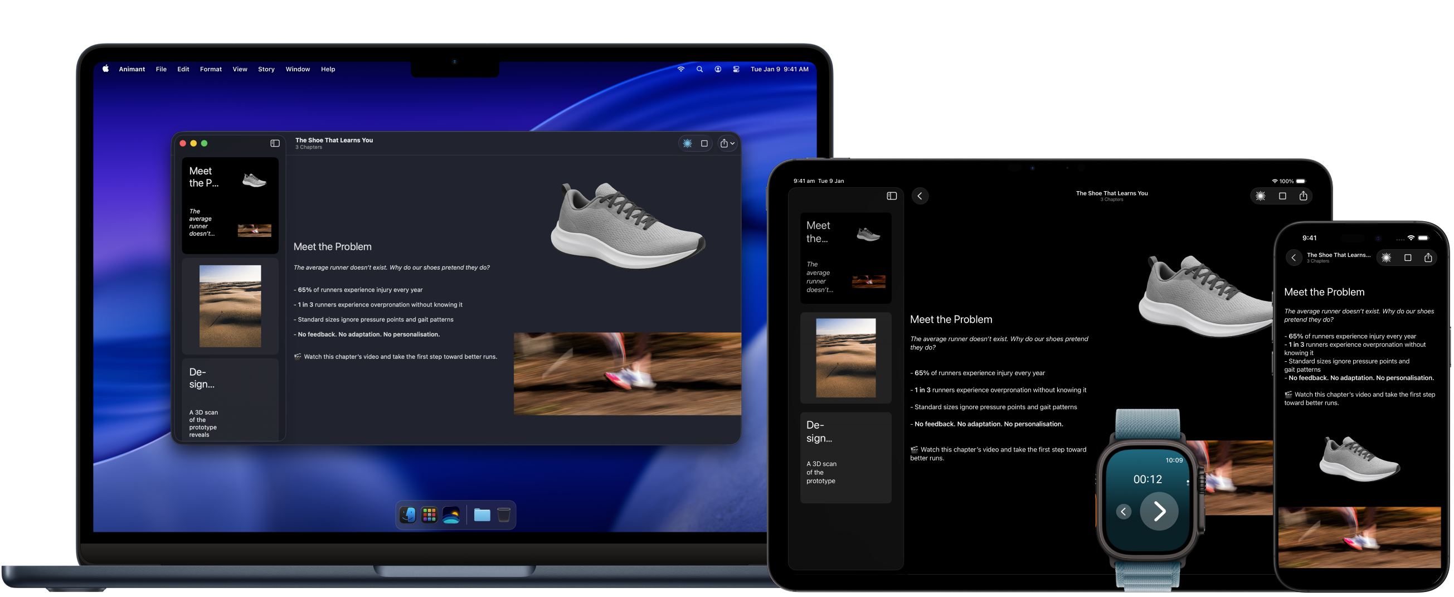Open the Story menu in the menu bar

pyautogui.click(x=266, y=69)
